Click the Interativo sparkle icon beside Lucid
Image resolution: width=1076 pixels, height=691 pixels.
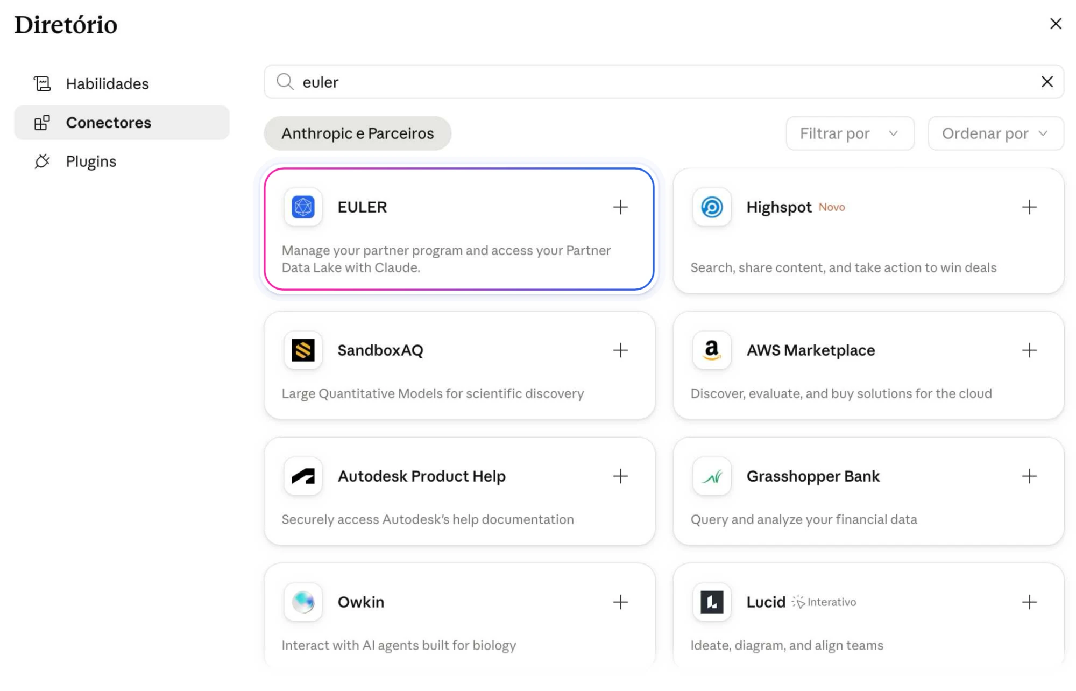[x=798, y=602]
